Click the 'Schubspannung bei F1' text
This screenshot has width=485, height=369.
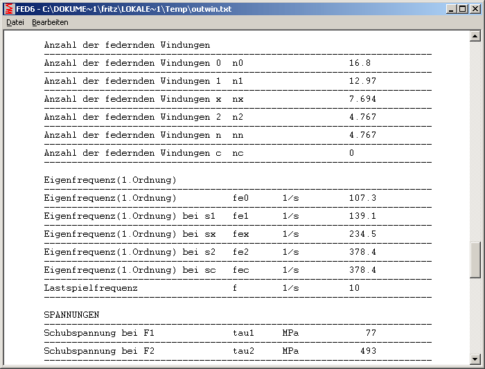pyautogui.click(x=99, y=333)
